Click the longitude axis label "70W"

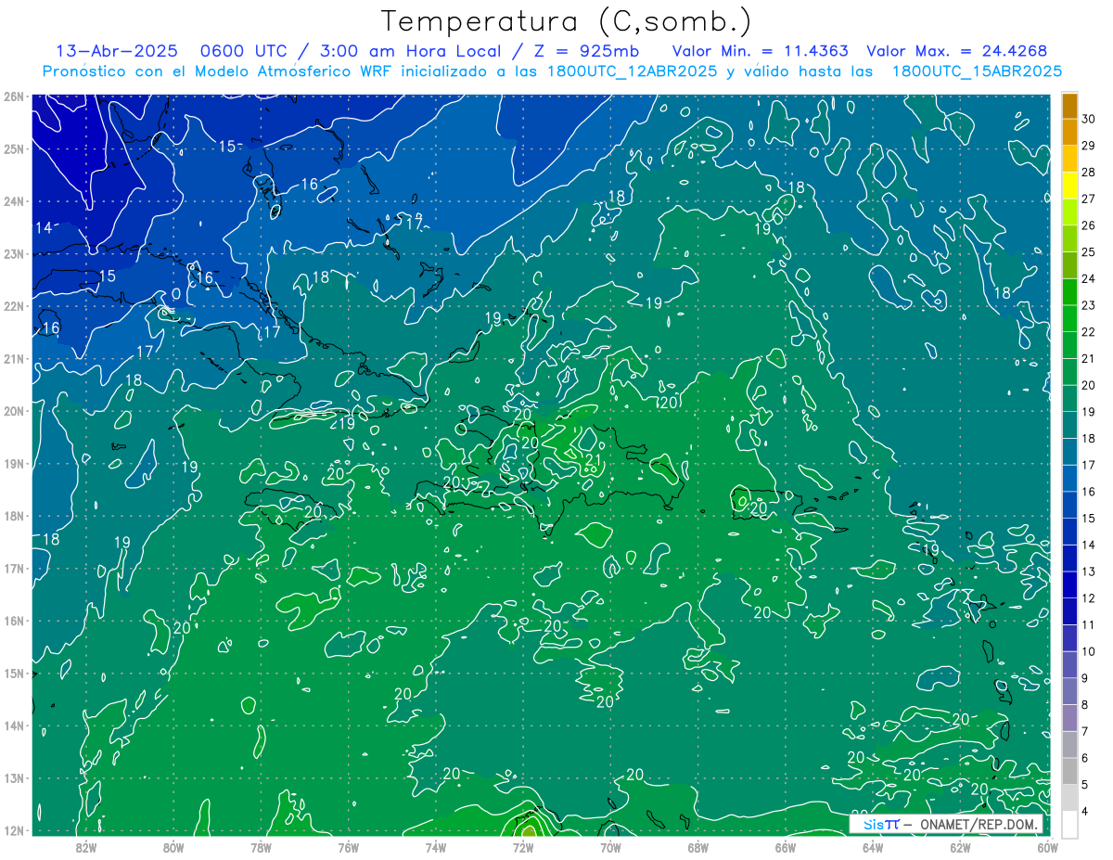pos(610,847)
